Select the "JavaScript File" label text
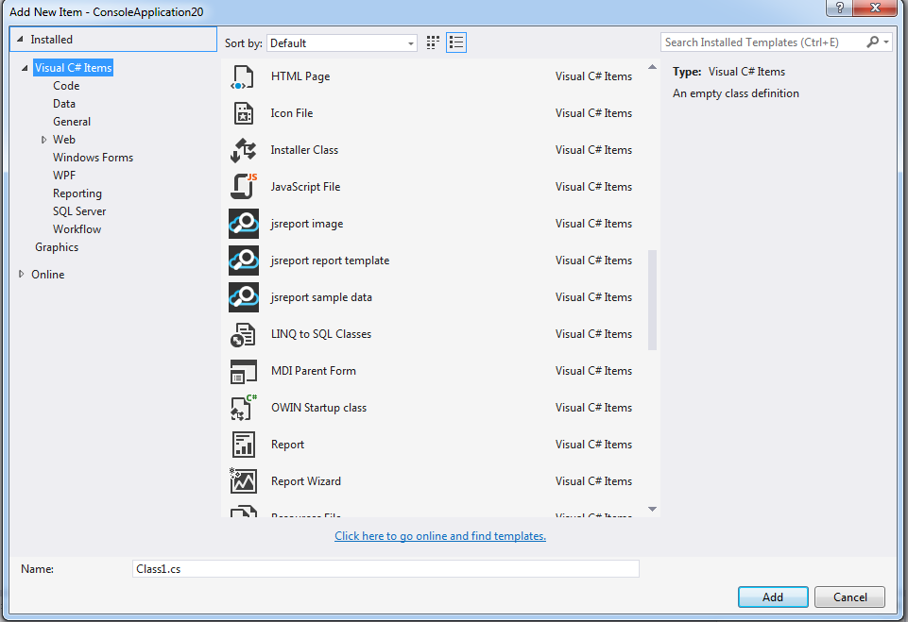Image resolution: width=908 pixels, height=622 pixels. [305, 187]
